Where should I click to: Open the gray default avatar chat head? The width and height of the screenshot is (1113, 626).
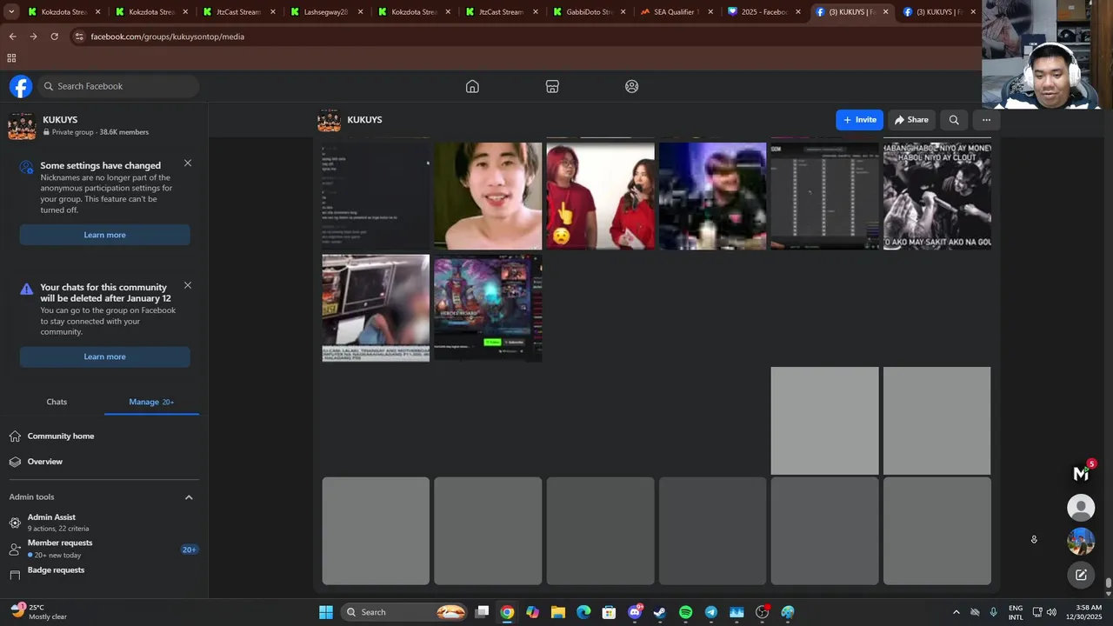click(x=1081, y=508)
